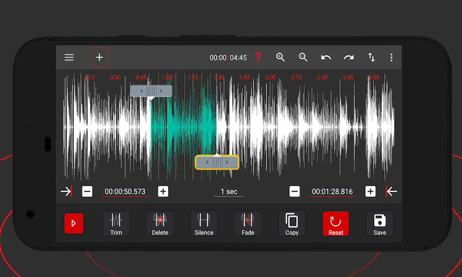
Task: Edit the start time 00:00:50.573 field
Action: (125, 192)
